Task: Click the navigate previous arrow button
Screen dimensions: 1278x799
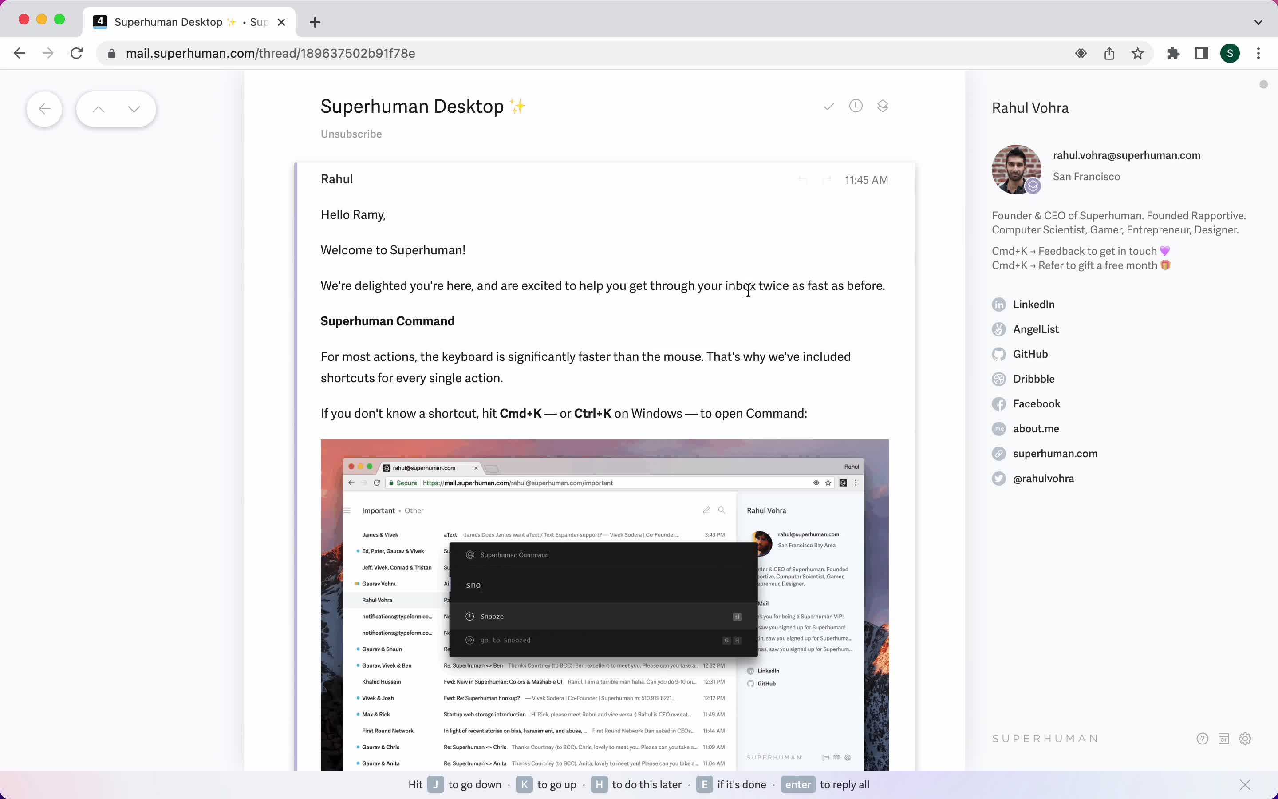Action: pyautogui.click(x=99, y=109)
